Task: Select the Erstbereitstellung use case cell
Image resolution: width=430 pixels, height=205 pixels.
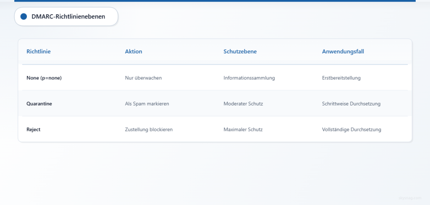Action: tap(341, 78)
